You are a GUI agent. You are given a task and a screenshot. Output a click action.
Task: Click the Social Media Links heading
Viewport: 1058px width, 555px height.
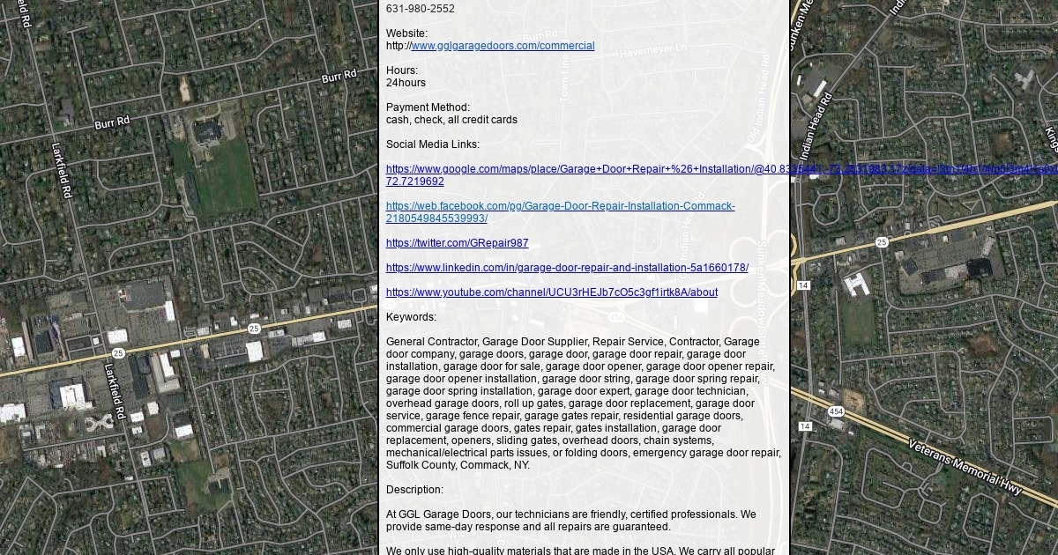(433, 144)
